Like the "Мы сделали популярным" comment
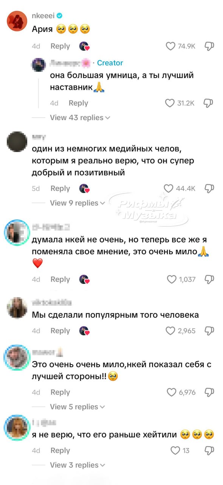The image size is (223, 485). [171, 331]
